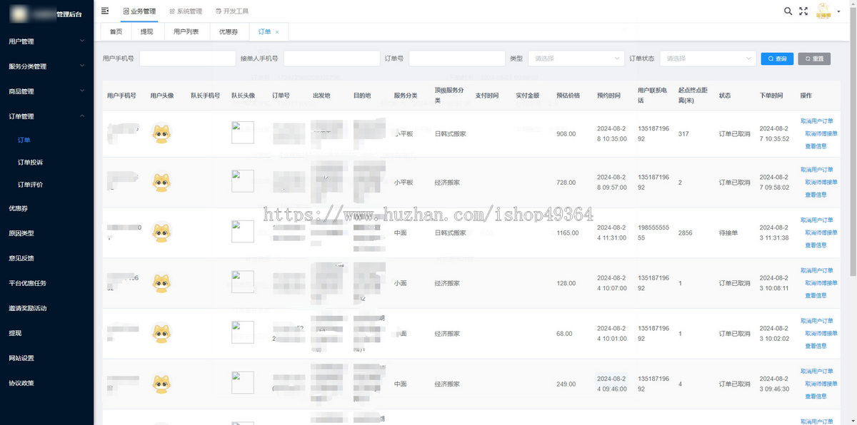Open the 提现 page tab

pyautogui.click(x=146, y=32)
